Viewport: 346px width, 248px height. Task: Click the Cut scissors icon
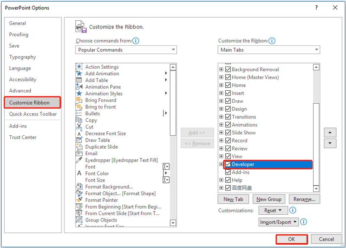click(x=79, y=127)
